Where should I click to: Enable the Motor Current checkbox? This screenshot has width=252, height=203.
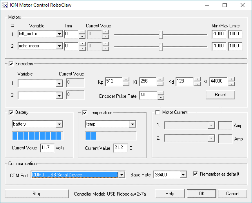[158, 113]
